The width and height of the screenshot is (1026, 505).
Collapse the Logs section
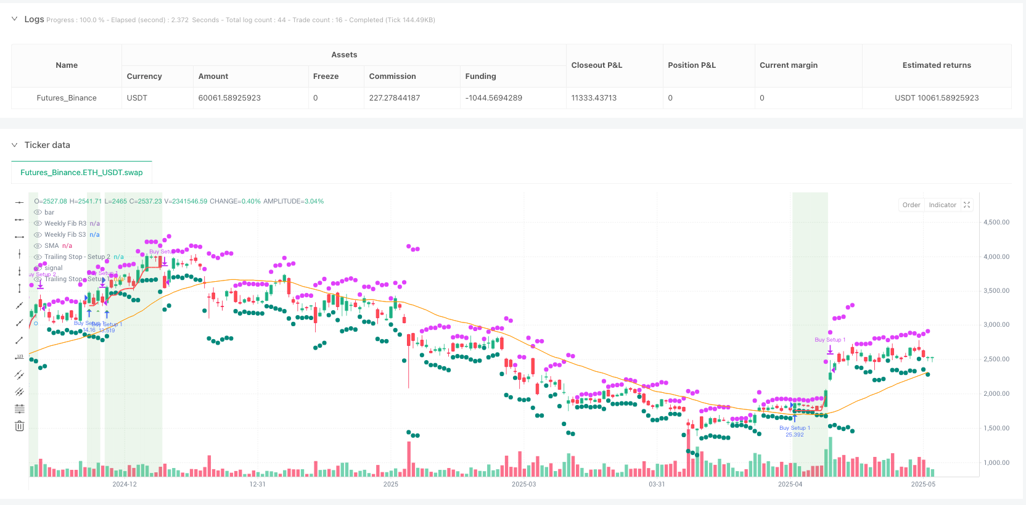(15, 19)
